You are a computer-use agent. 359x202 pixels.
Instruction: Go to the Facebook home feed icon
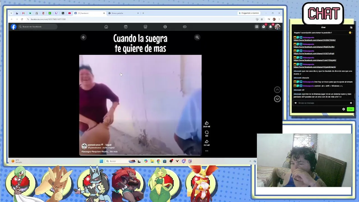(106, 27)
